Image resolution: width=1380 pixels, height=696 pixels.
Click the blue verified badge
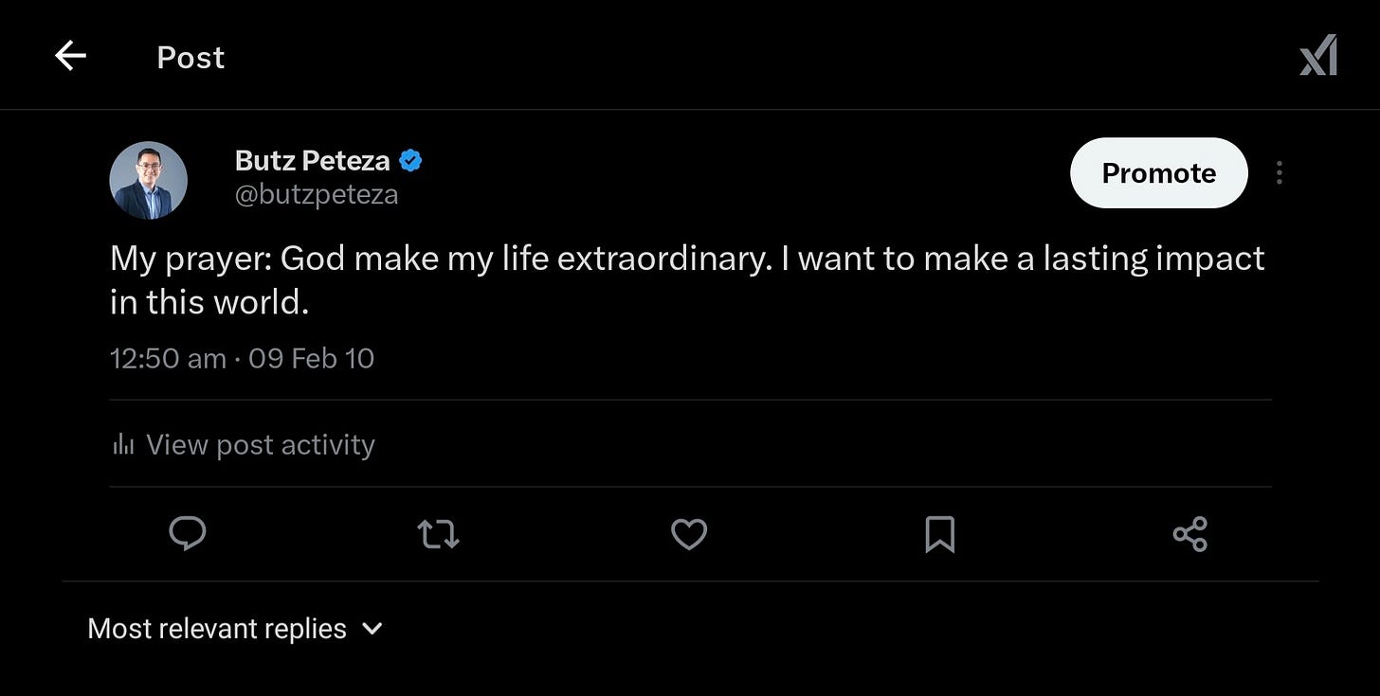[x=410, y=161]
